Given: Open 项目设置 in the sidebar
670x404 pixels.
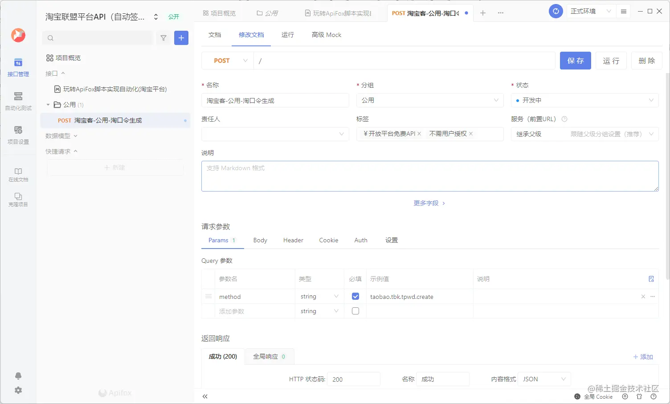Looking at the screenshot, I should tap(18, 135).
